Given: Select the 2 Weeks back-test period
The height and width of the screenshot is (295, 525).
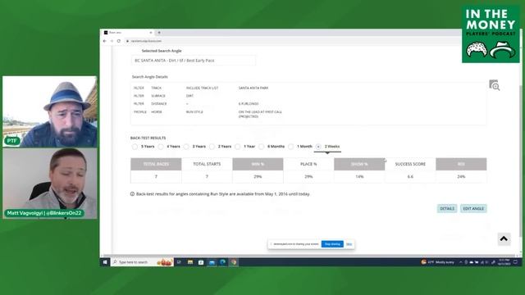Looking at the screenshot, I should pyautogui.click(x=318, y=147).
